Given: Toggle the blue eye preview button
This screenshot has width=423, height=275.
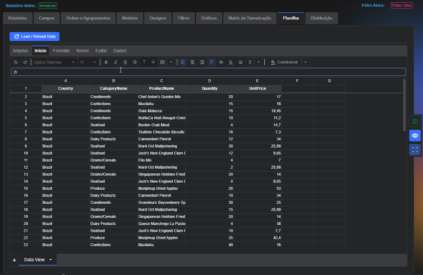Looking at the screenshot, I should 415,135.
